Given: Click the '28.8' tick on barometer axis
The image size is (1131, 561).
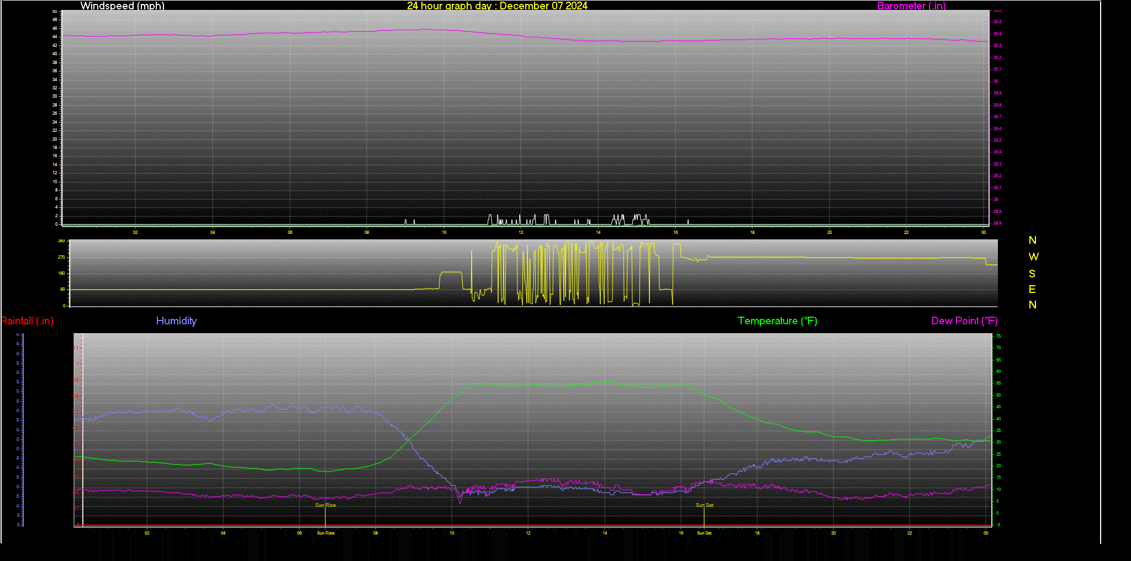Looking at the screenshot, I should point(997,223).
